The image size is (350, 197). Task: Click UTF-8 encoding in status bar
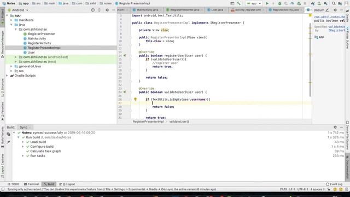(x=302, y=189)
